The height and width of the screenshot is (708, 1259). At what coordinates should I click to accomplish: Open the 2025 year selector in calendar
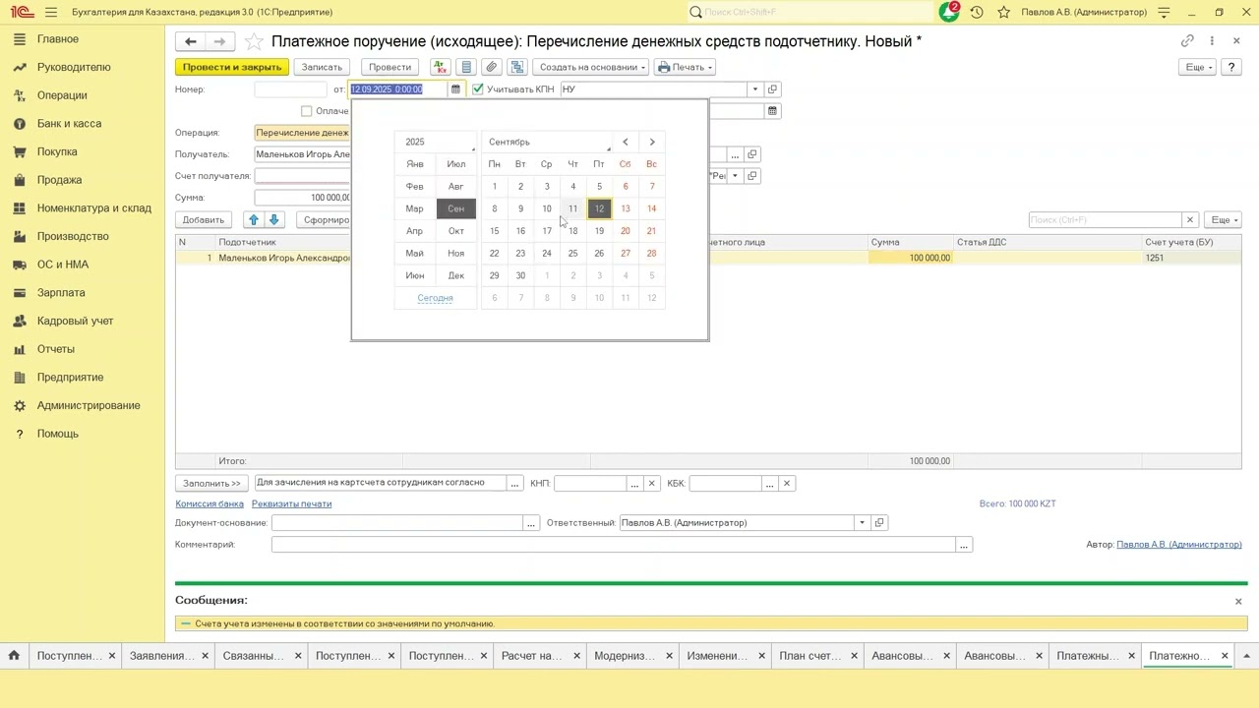pos(436,142)
